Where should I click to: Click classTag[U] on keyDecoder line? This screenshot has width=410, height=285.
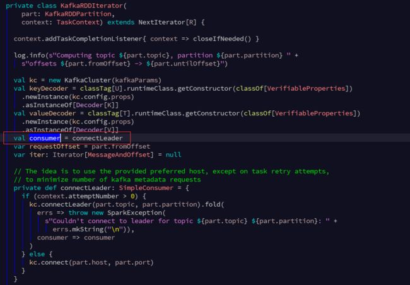pos(101,88)
